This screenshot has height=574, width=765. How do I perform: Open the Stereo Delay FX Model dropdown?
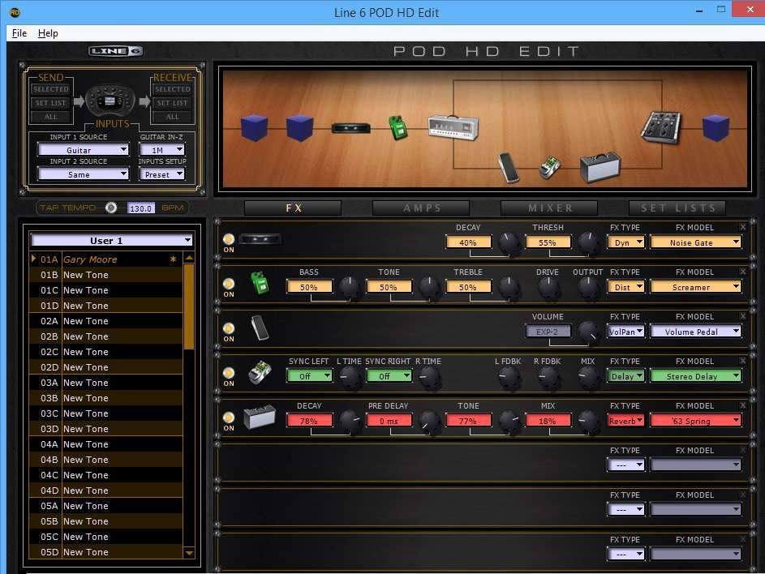(695, 376)
